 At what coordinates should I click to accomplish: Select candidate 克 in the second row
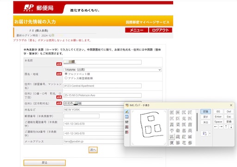184,118
